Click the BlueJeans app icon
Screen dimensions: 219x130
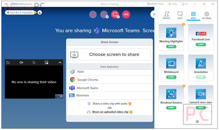click(72, 95)
